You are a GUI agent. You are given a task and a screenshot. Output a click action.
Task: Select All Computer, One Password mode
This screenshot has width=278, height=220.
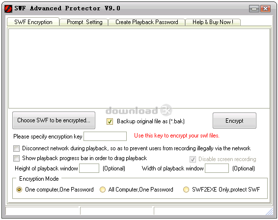click(x=103, y=190)
